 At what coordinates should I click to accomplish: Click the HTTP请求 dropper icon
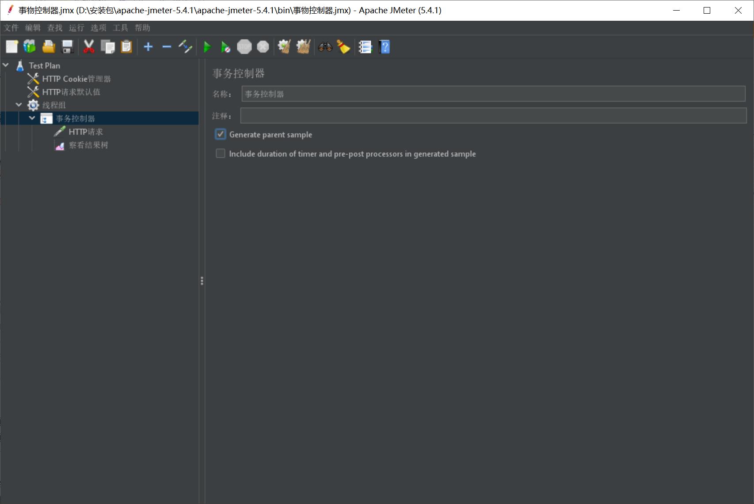60,132
